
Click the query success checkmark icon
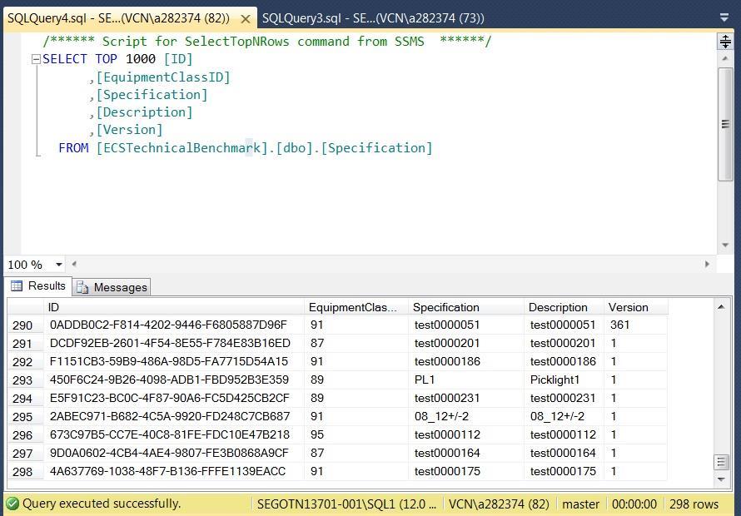tap(12, 504)
